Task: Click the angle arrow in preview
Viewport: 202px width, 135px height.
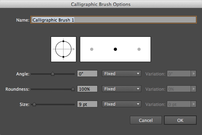Action: [x=73, y=49]
